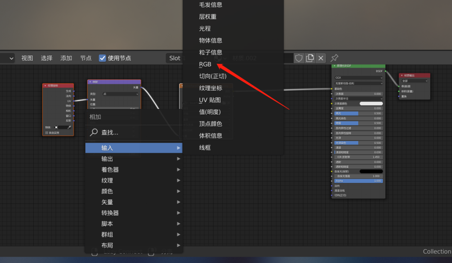Click the 置换 socket on 材质输出 node
The width and height of the screenshot is (452, 263).
tap(399, 96)
